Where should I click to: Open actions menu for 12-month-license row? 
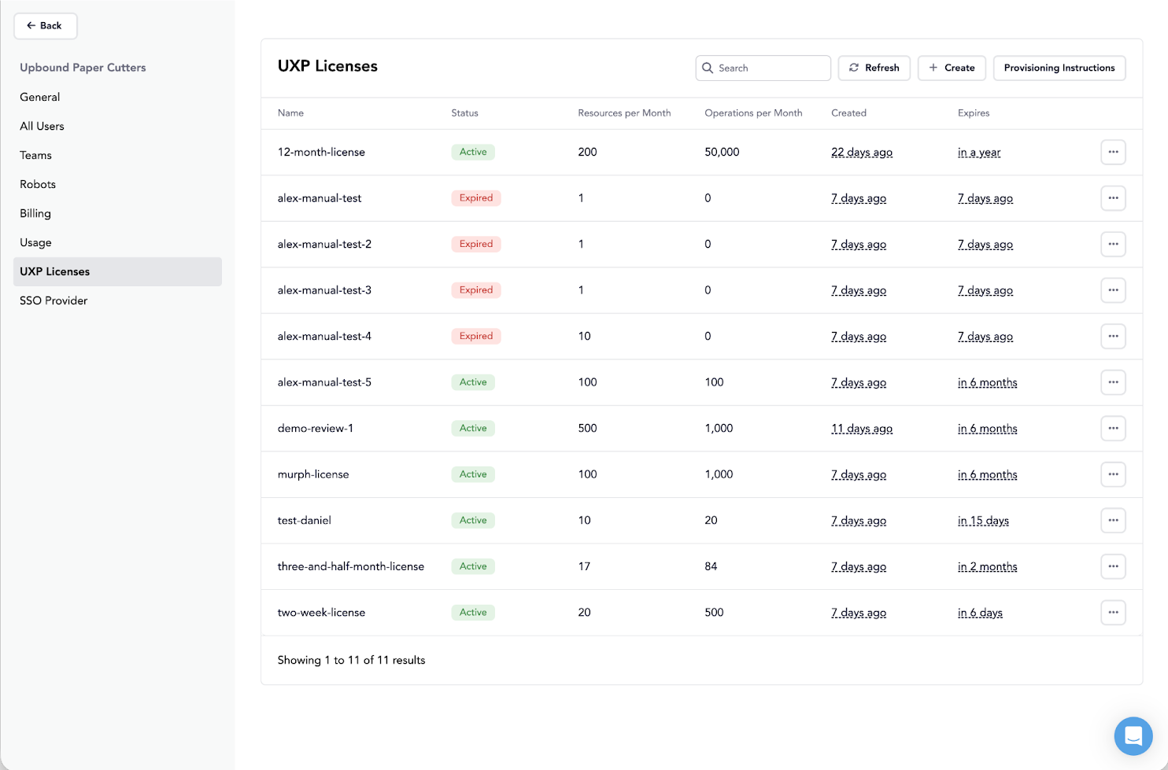coord(1113,152)
